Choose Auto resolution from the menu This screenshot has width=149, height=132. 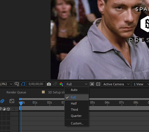click(76, 90)
